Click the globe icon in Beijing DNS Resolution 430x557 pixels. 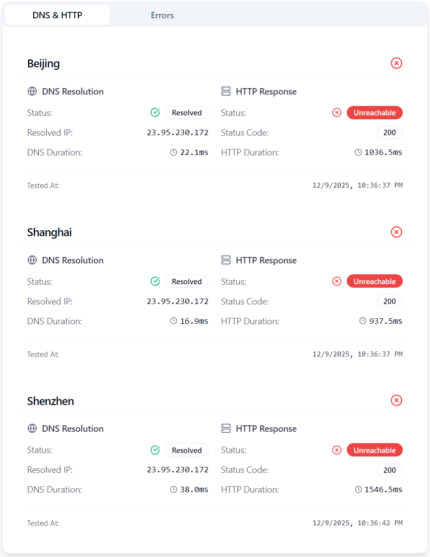pos(32,92)
